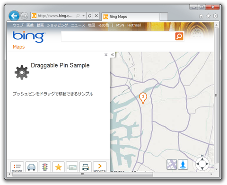Screen dimensions: 227x185
Task: Activate the Streetside person icon
Action: (183, 164)
